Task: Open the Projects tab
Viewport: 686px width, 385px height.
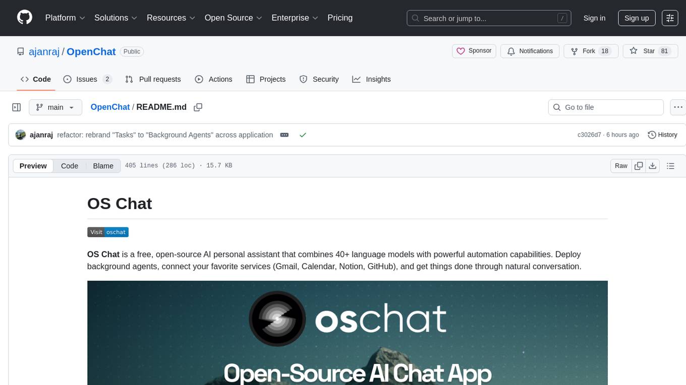Action: 266,79
